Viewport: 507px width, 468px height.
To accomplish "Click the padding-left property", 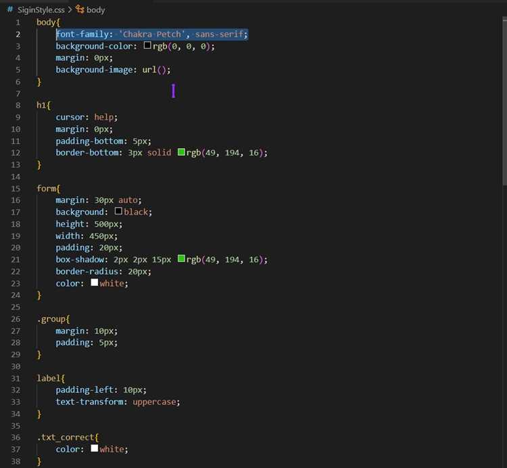I will click(x=84, y=390).
